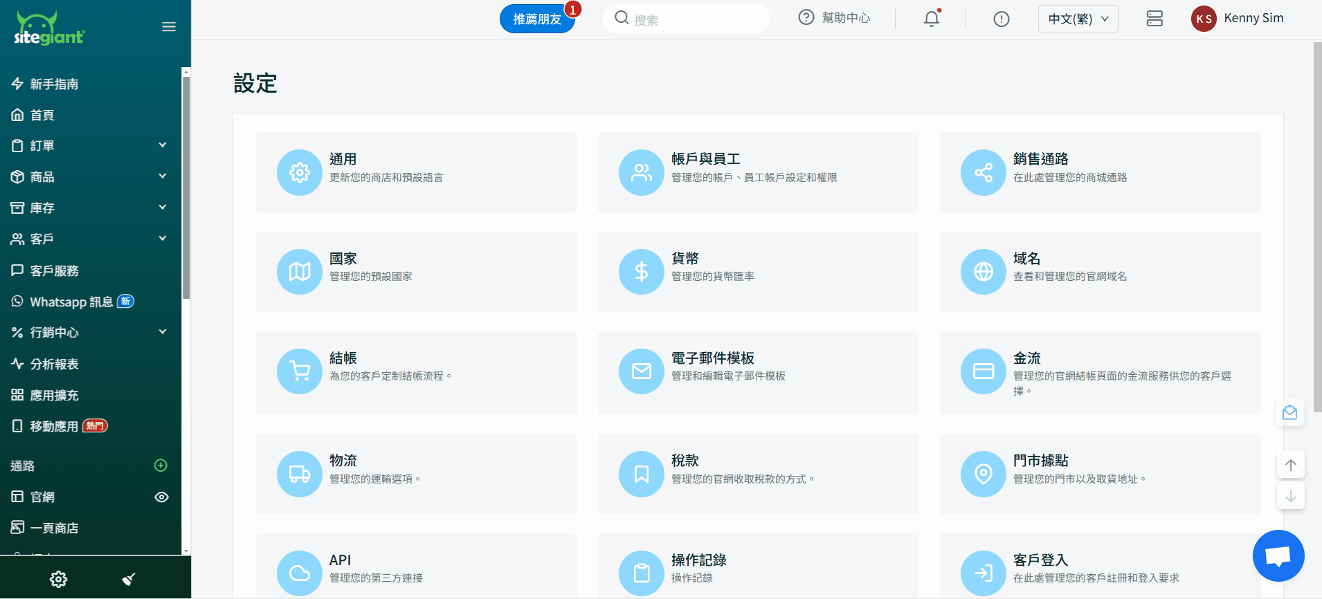Image resolution: width=1322 pixels, height=599 pixels.
Task: Open the settings gear in sidebar footer
Action: [x=59, y=579]
